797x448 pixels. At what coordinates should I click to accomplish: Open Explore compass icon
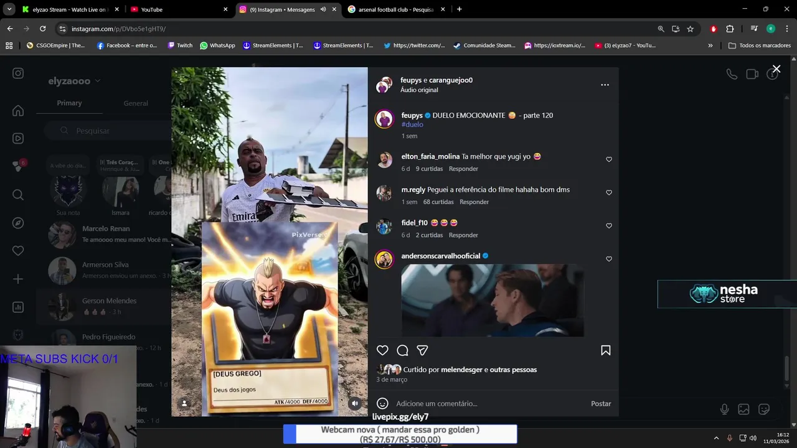[18, 223]
